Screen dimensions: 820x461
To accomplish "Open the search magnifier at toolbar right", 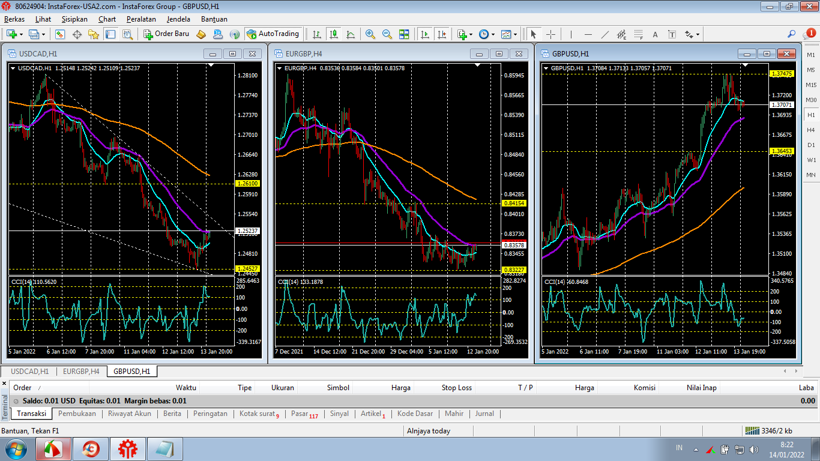I will tap(792, 34).
